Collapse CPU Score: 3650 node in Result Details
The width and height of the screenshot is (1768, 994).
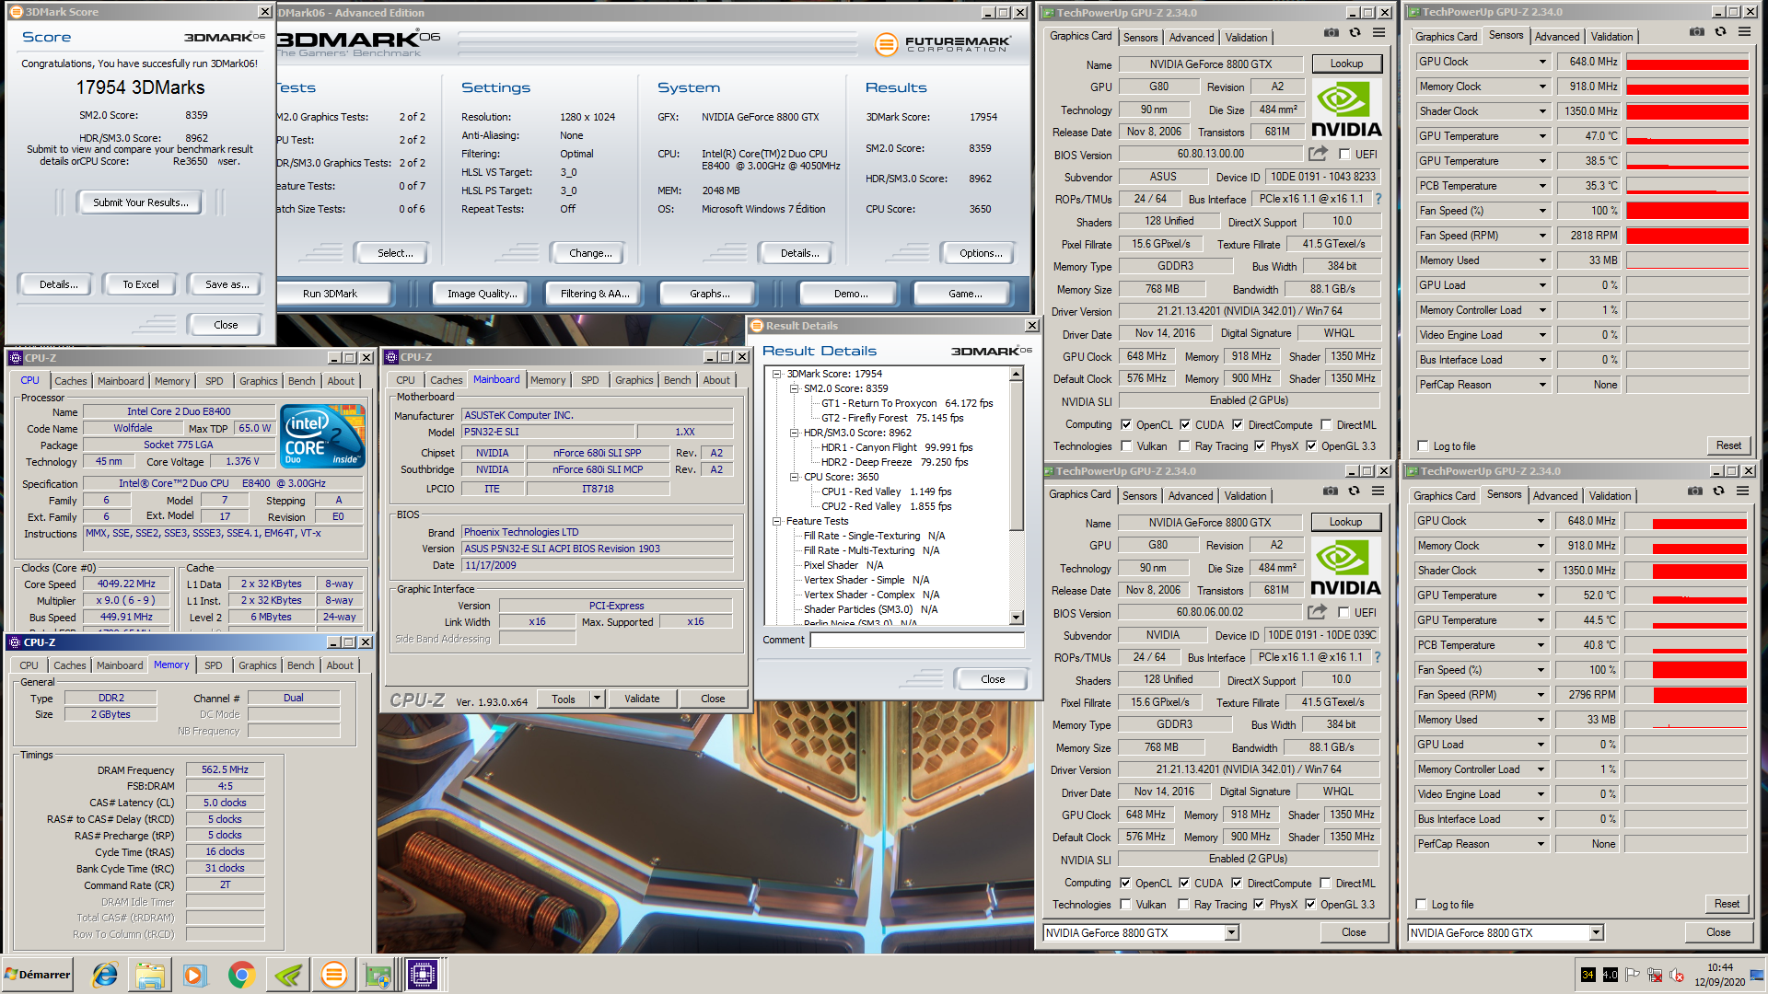click(794, 477)
